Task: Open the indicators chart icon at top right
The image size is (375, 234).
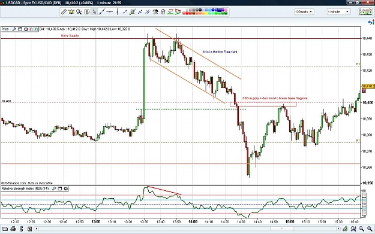Action: click(365, 12)
